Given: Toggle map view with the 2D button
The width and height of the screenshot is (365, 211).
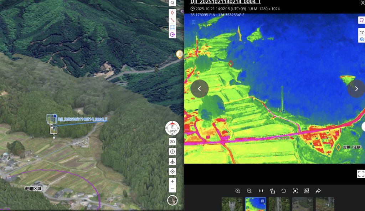Looking at the screenshot, I should [173, 142].
